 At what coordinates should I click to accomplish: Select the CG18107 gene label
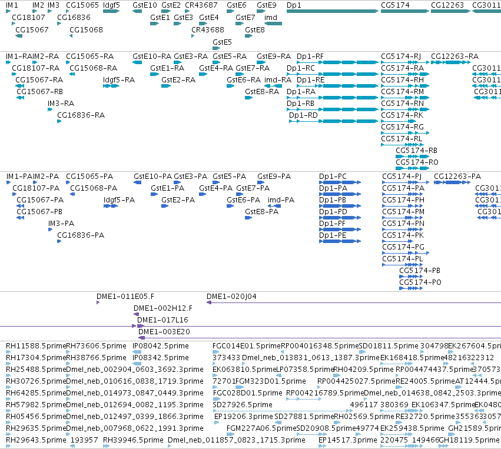pyautogui.click(x=28, y=17)
